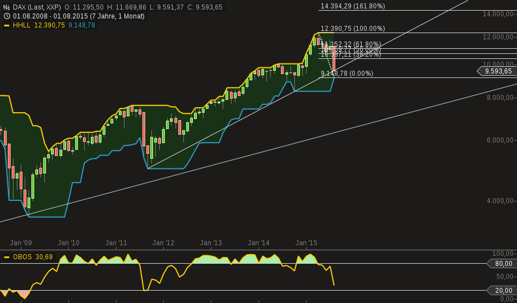The height and width of the screenshot is (303, 517).
Task: Click the Jan '10 time axis label
Action: tap(68, 243)
